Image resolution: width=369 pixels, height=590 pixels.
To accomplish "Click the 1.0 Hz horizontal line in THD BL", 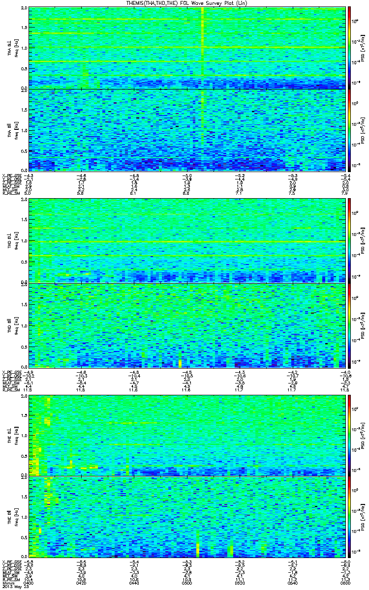I will tap(186, 242).
